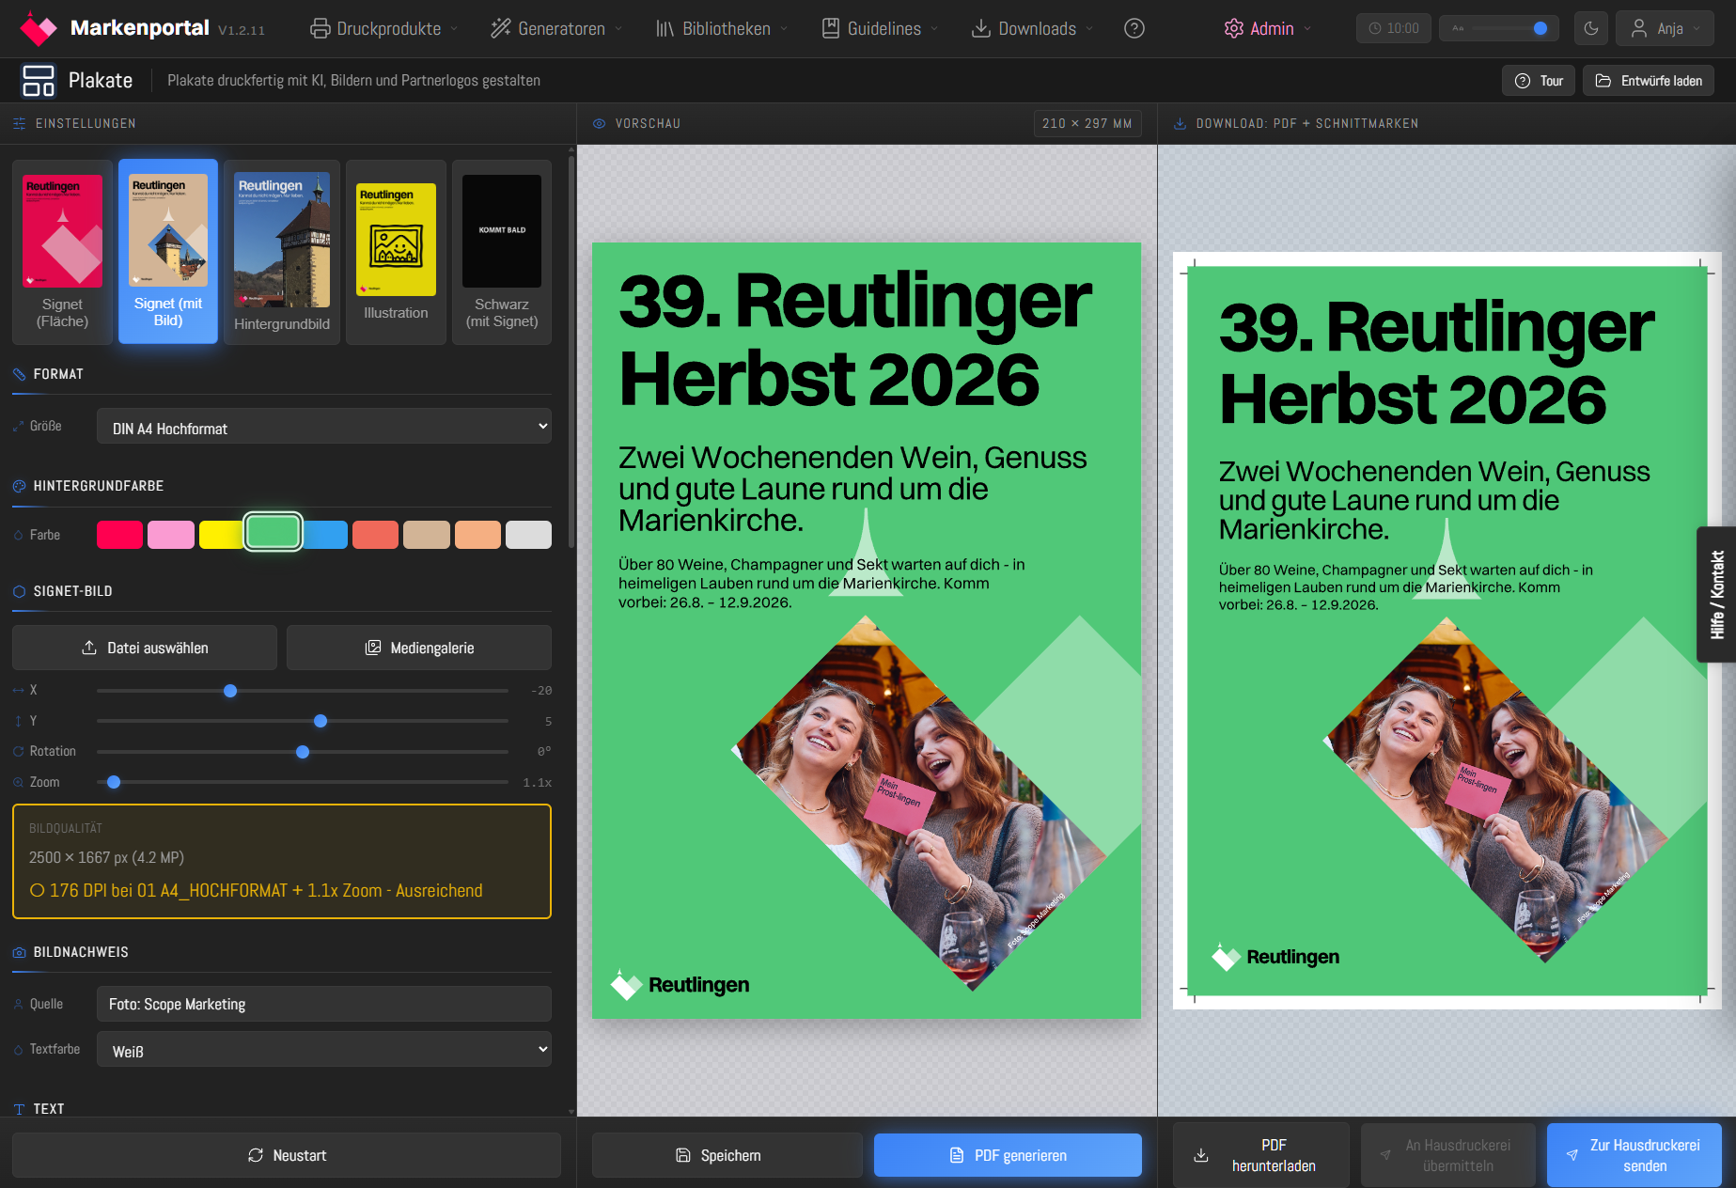Choose the coral background color swatch
Image resolution: width=1736 pixels, height=1188 pixels.
(375, 535)
